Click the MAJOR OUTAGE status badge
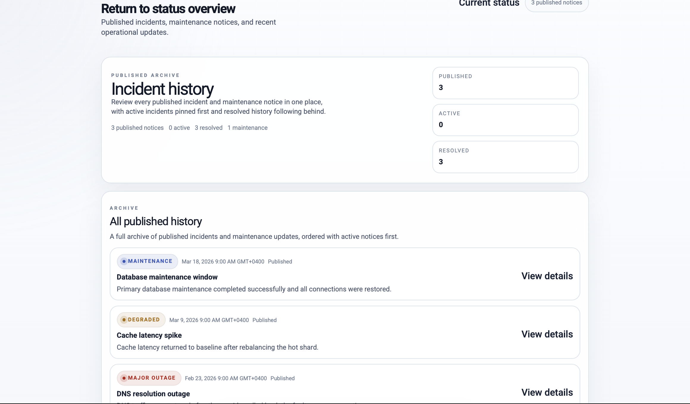Screen dimensions: 690x404 (149, 378)
